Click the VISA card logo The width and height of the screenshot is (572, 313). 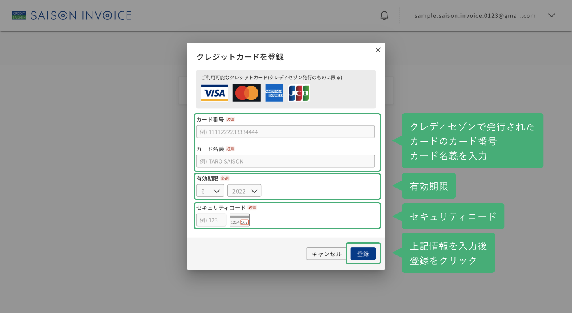[214, 93]
